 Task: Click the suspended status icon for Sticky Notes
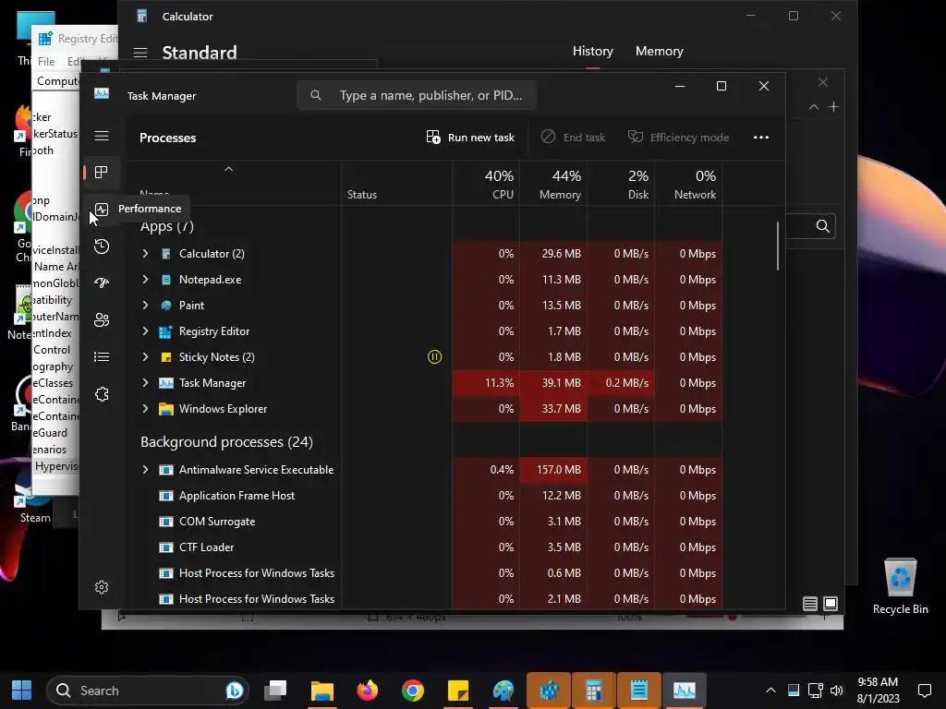[x=434, y=357]
